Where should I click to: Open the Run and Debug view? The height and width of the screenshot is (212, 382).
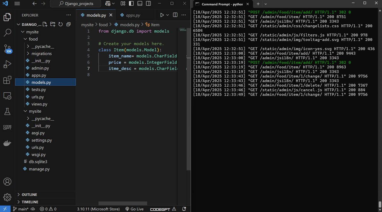[x=7, y=64]
